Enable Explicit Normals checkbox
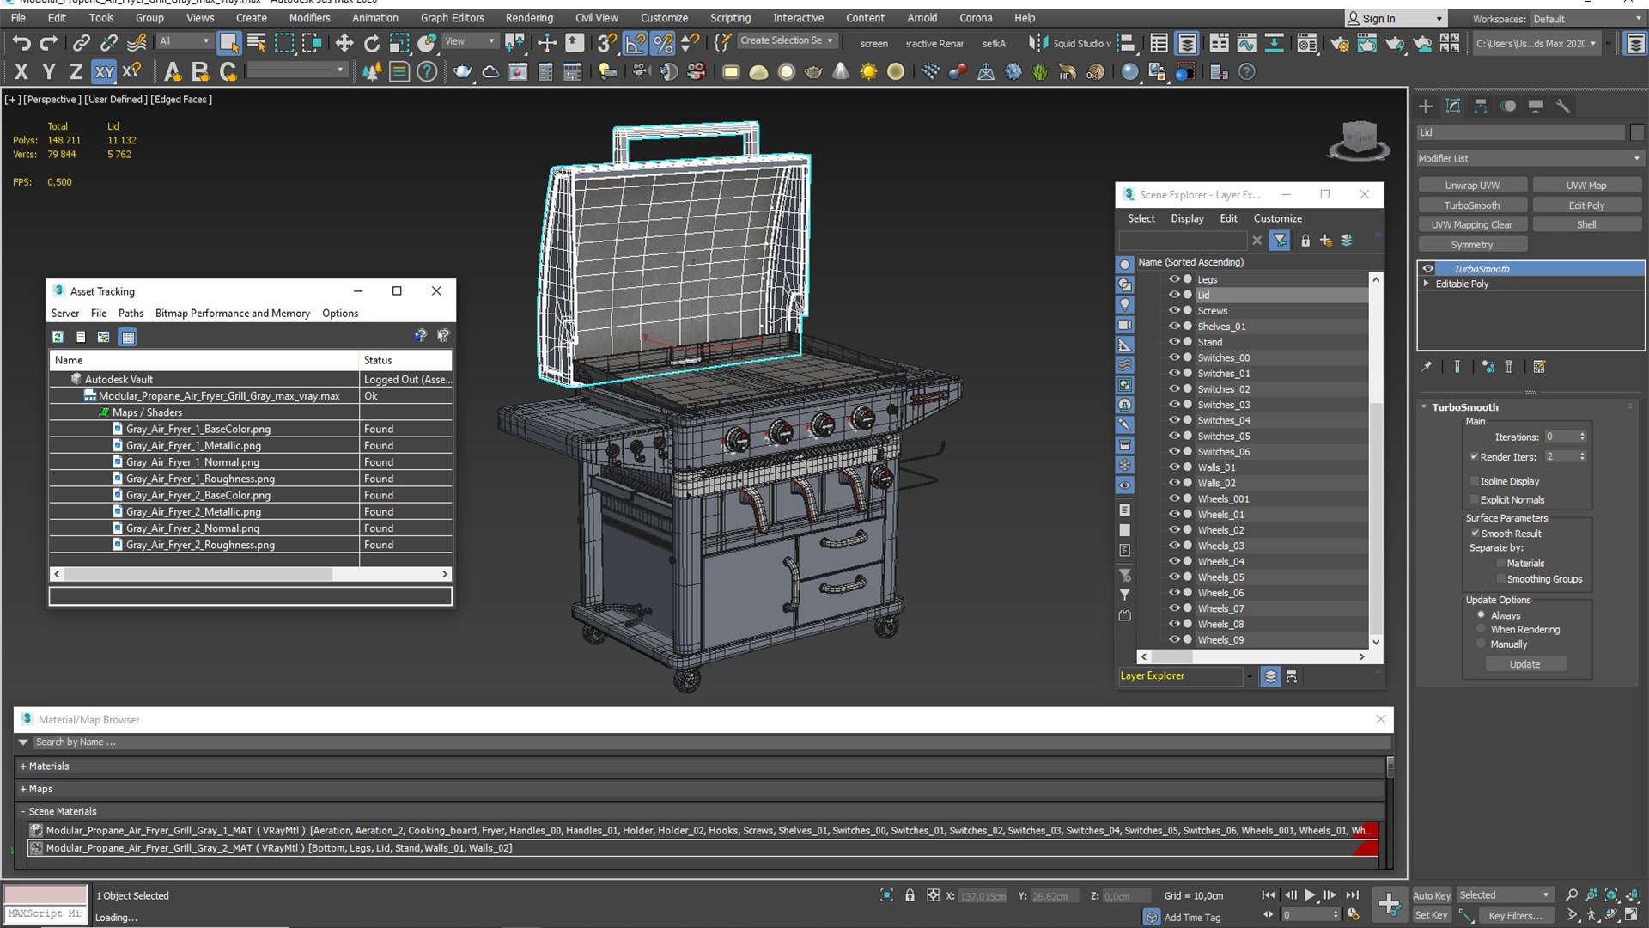Viewport: 1649px width, 928px height. (x=1475, y=499)
